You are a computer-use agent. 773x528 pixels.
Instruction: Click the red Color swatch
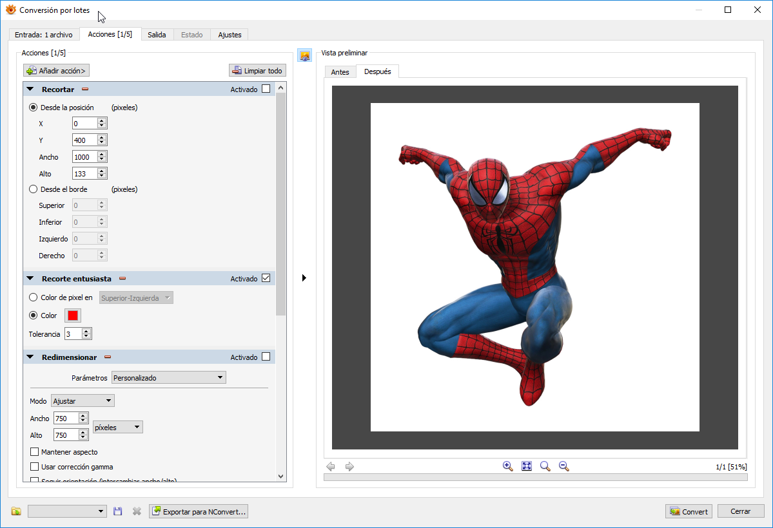click(x=73, y=316)
